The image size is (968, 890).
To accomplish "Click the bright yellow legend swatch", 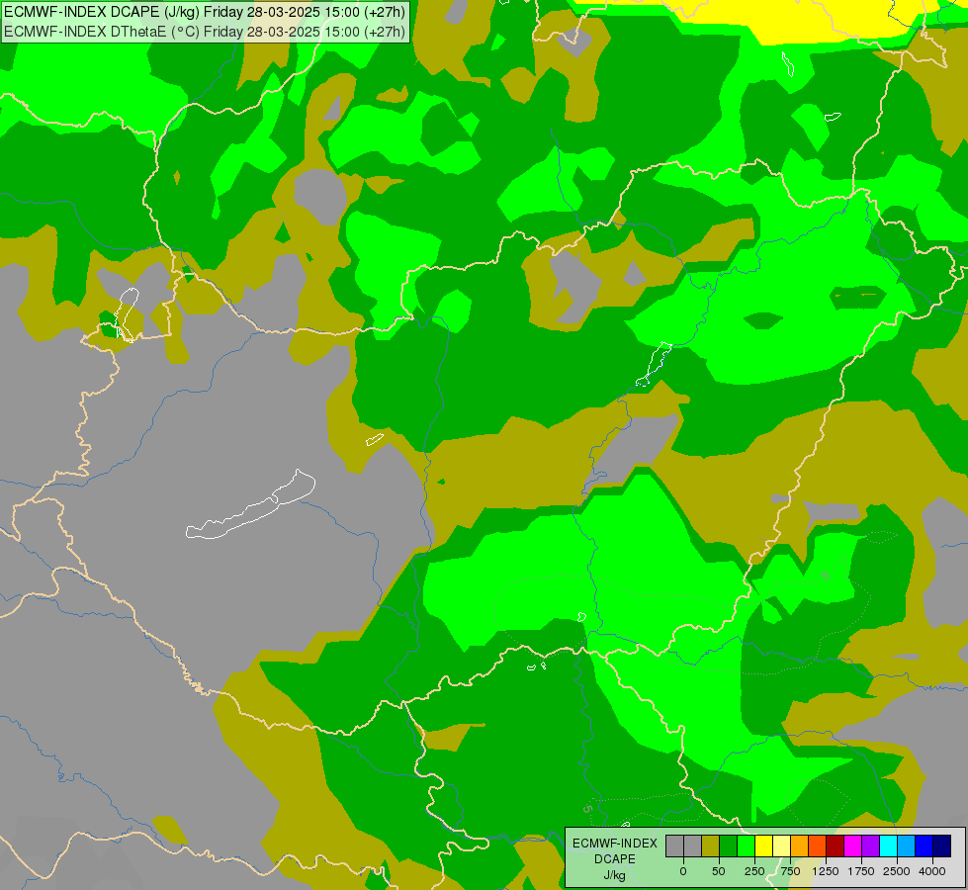I will [763, 845].
